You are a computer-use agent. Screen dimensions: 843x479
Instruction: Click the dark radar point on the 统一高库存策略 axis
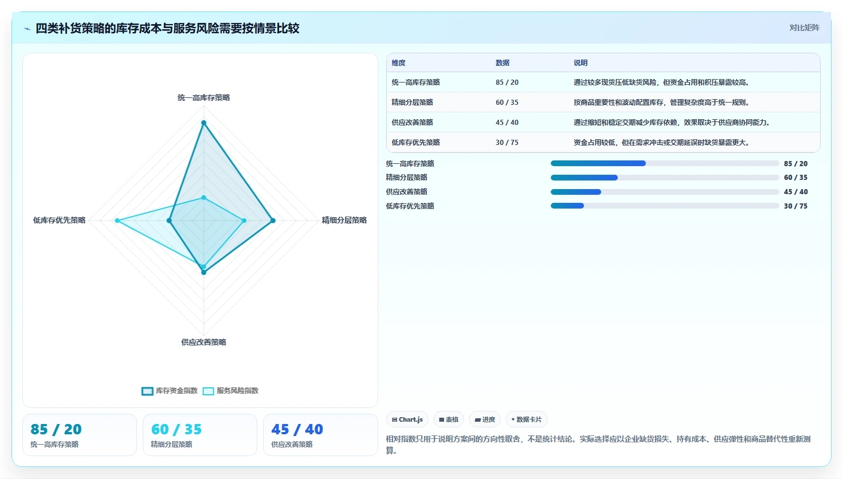tap(203, 123)
